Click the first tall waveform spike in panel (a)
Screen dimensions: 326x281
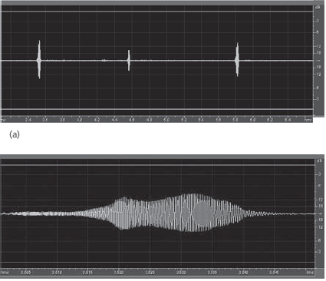coord(39,59)
